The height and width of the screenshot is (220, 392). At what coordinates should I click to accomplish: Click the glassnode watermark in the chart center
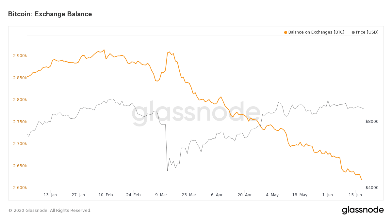tap(196, 113)
